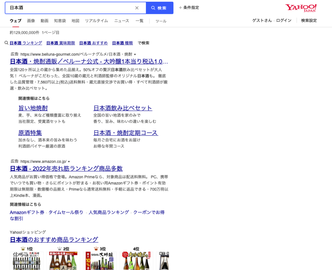Click the gold crown icon for 1位
This screenshot has height=270, width=332.
pyautogui.click(x=23, y=249)
